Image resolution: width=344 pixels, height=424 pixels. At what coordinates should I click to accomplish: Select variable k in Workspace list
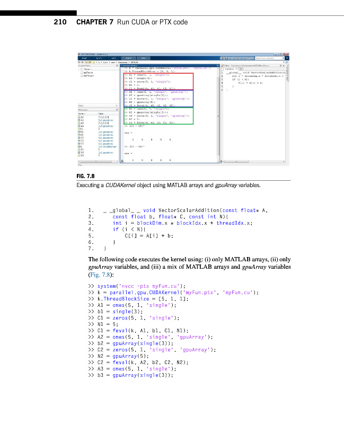pyautogui.click(x=81, y=146)
